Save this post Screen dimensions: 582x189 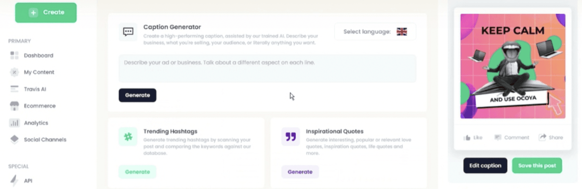click(537, 165)
